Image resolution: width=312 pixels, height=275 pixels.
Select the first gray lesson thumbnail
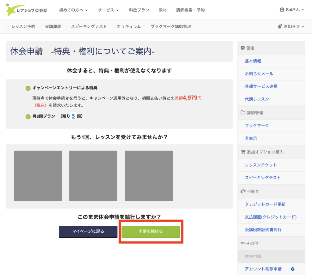(38, 176)
